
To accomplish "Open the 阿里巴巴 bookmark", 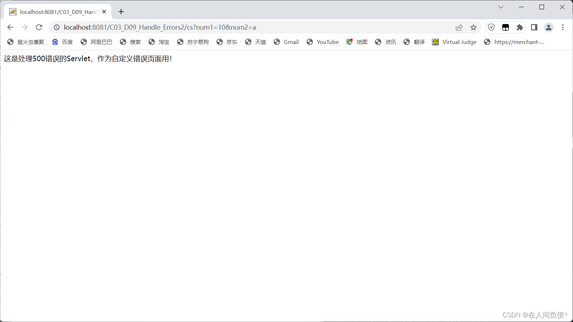I will (96, 42).
